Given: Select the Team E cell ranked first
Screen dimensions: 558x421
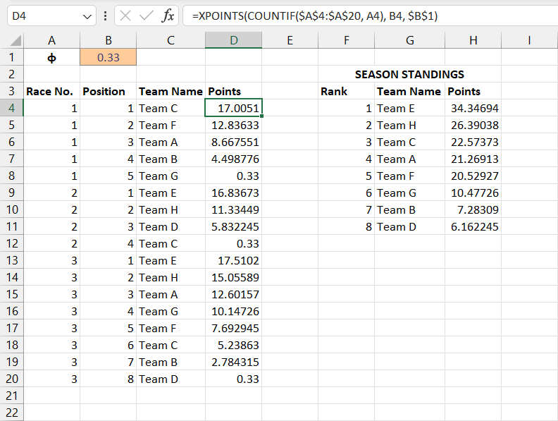Looking at the screenshot, I should (409, 109).
